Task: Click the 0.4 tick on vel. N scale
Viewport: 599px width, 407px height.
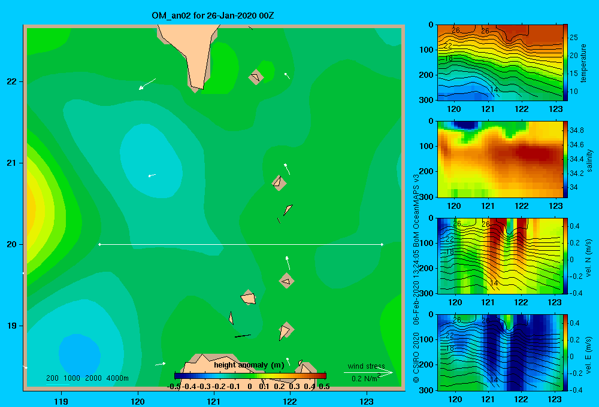Action: [x=574, y=226]
